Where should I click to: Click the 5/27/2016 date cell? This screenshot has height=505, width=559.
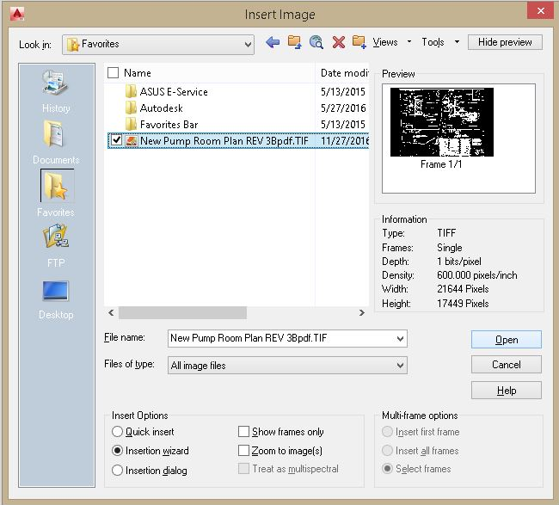tap(343, 108)
